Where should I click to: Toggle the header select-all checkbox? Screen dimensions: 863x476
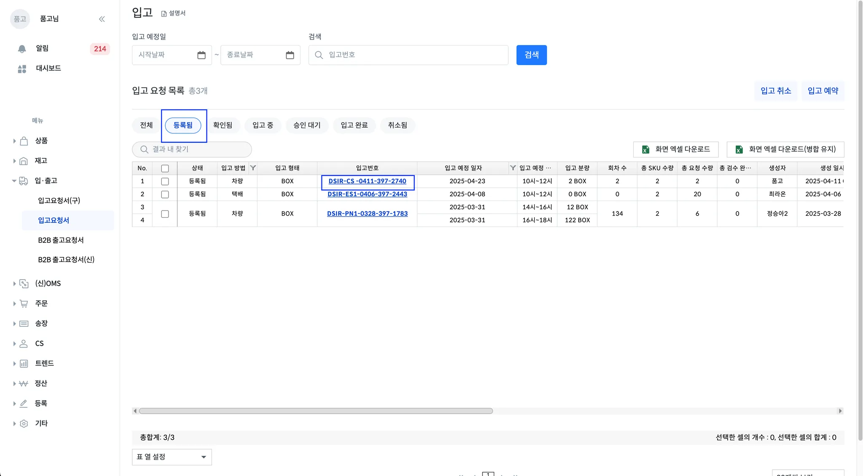click(x=165, y=168)
